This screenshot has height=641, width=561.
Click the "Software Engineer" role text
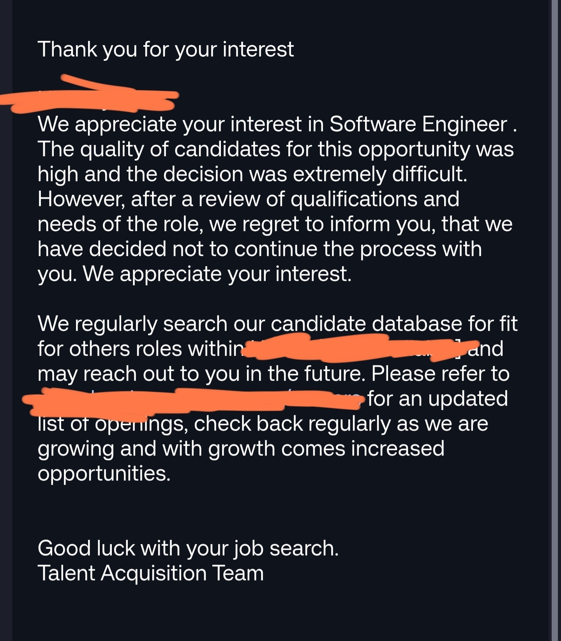coord(418,124)
